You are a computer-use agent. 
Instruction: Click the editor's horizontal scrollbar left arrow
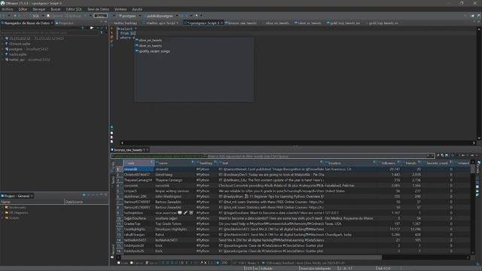click(x=122, y=143)
